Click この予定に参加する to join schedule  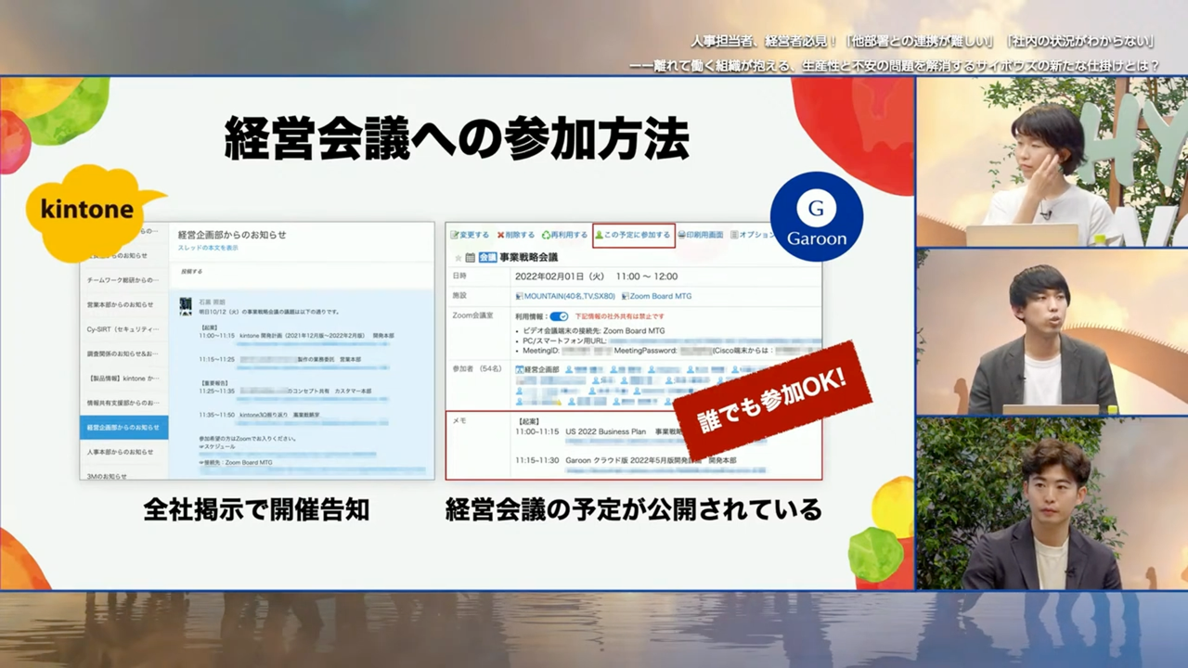[633, 235]
